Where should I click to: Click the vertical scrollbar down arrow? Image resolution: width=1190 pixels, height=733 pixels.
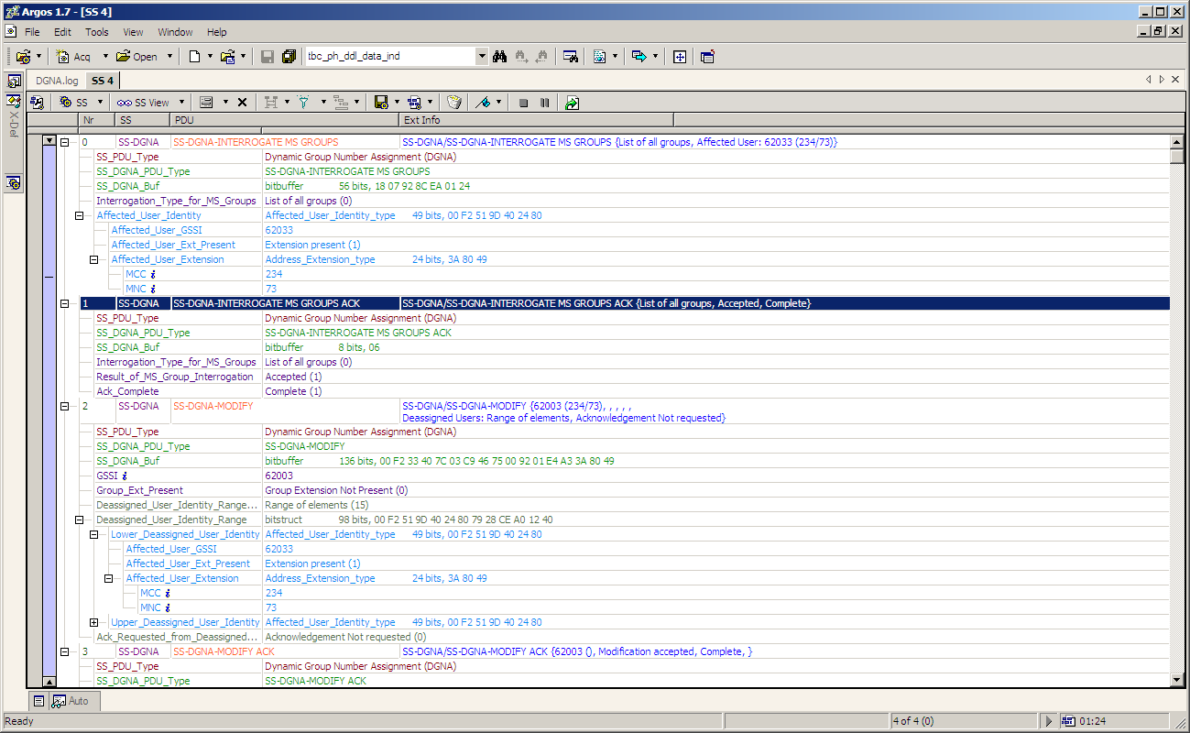[1177, 679]
